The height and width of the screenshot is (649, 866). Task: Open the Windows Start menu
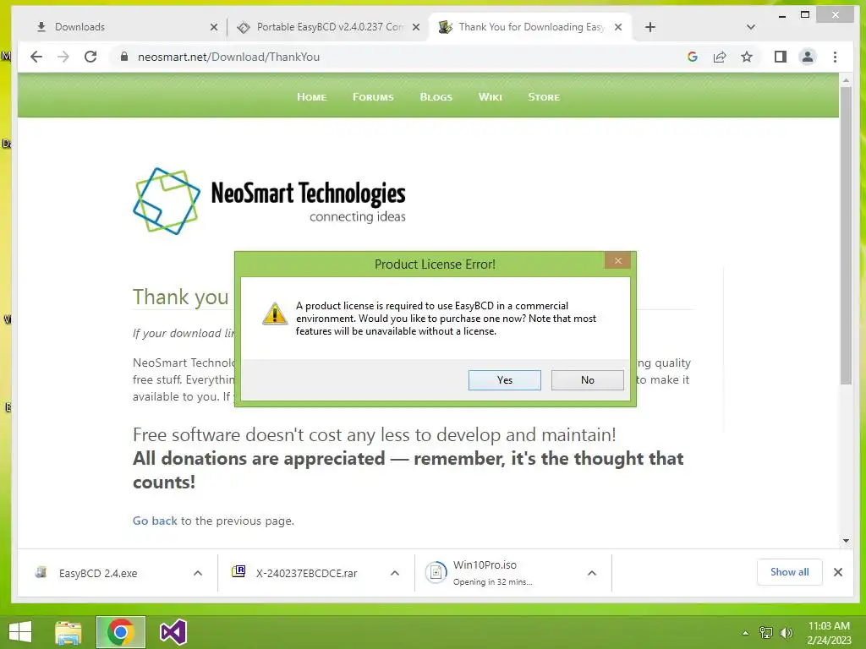(20, 632)
